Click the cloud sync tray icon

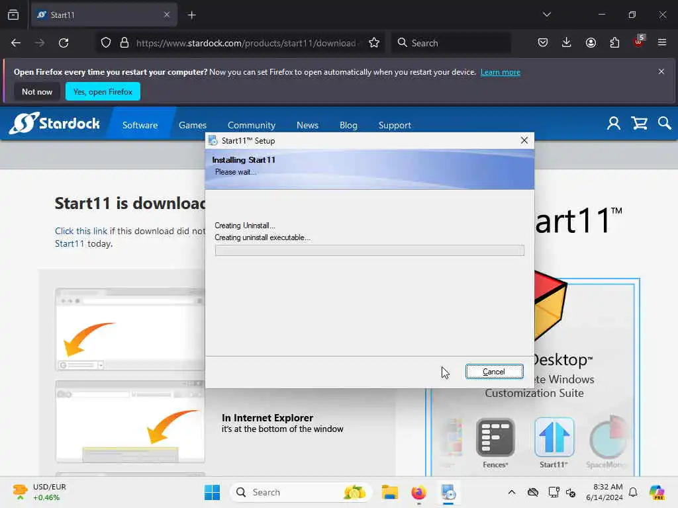click(x=533, y=492)
